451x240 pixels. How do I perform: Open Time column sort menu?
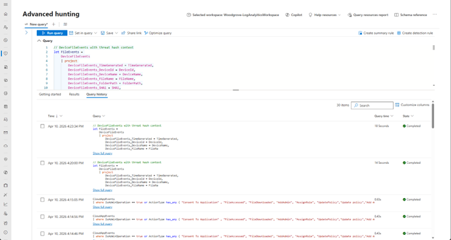point(61,116)
